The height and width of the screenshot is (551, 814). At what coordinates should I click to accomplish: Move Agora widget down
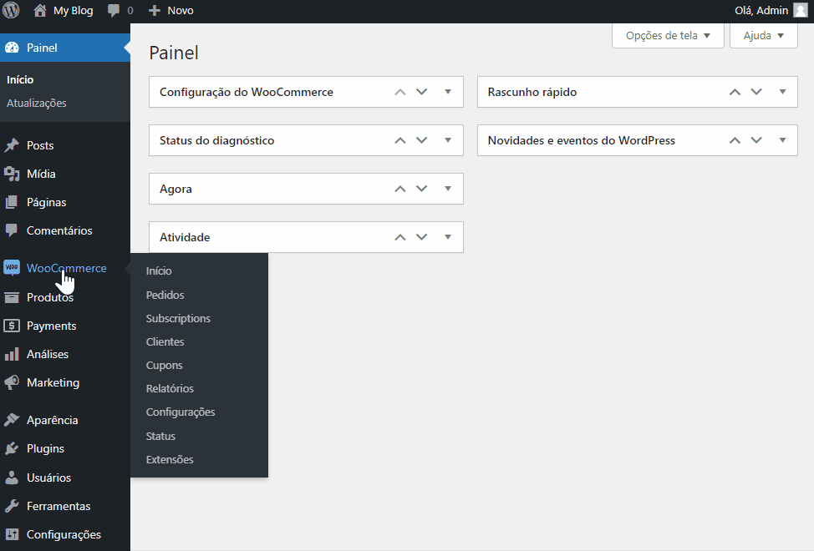(x=421, y=189)
